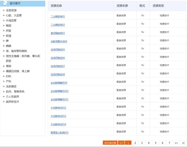
Task: Open the 主动脉瓣畸形011 link
Action: (x=59, y=99)
